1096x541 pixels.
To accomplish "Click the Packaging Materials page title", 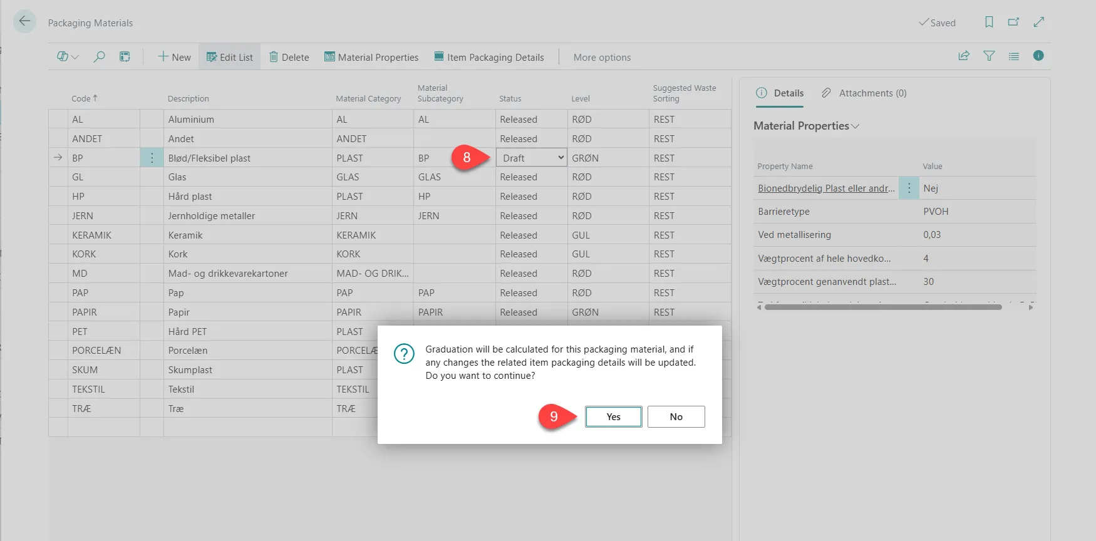I will point(90,23).
